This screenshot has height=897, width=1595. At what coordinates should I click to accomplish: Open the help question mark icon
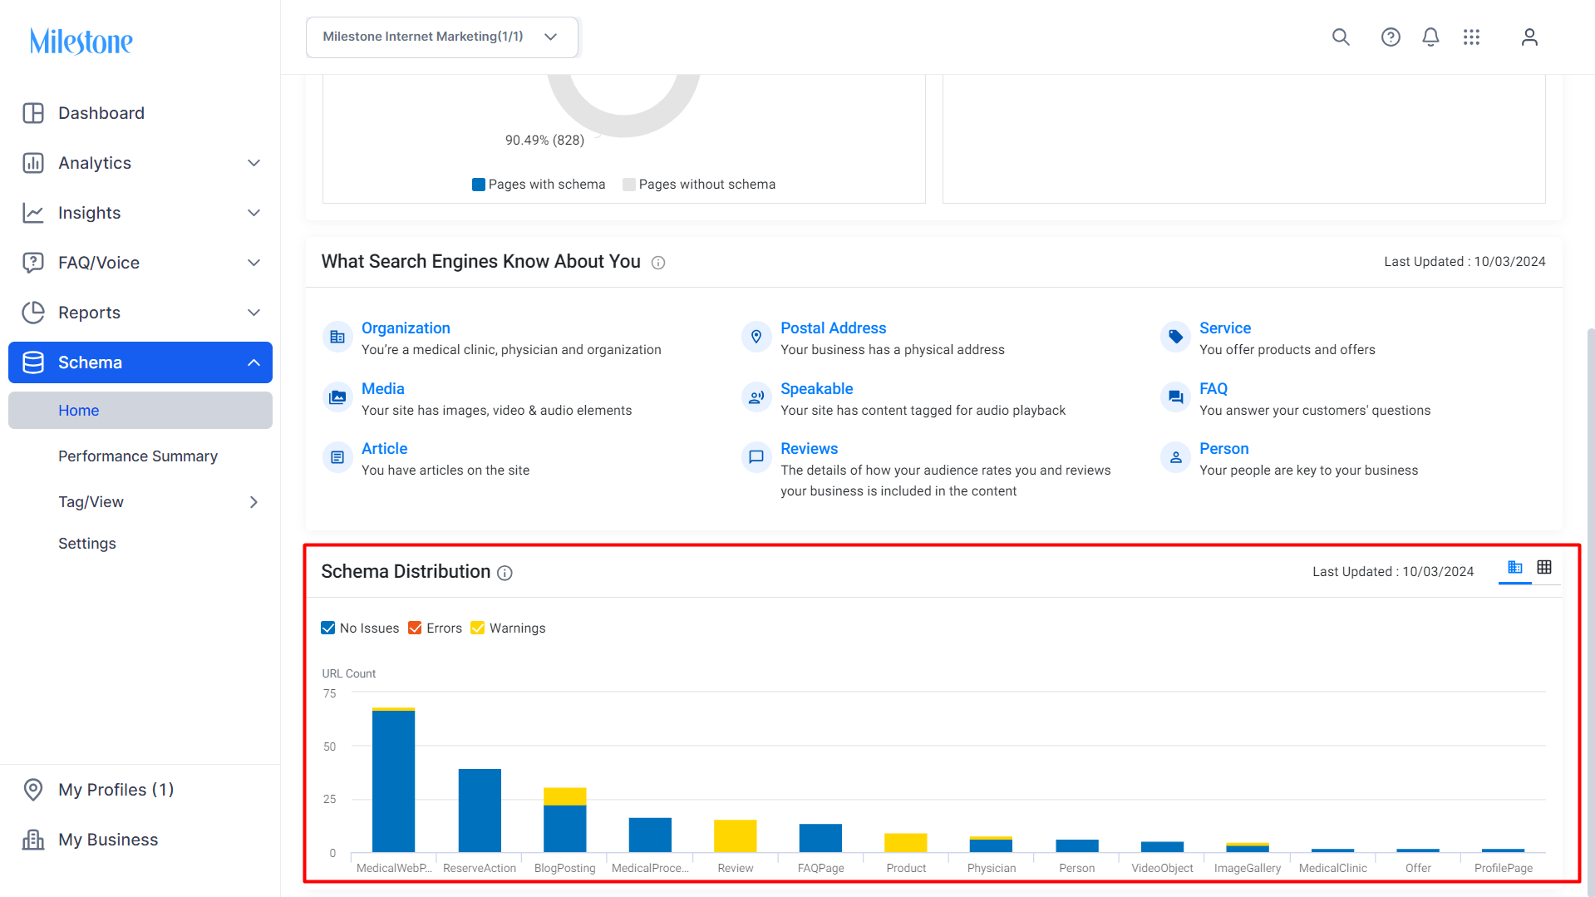(x=1391, y=37)
